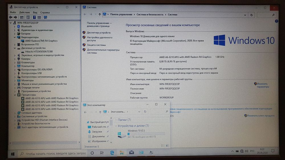
Task: Click search icon in Этот компьютер window
Action: click(x=167, y=112)
